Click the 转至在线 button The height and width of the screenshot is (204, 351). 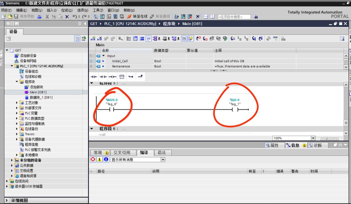click(x=138, y=16)
